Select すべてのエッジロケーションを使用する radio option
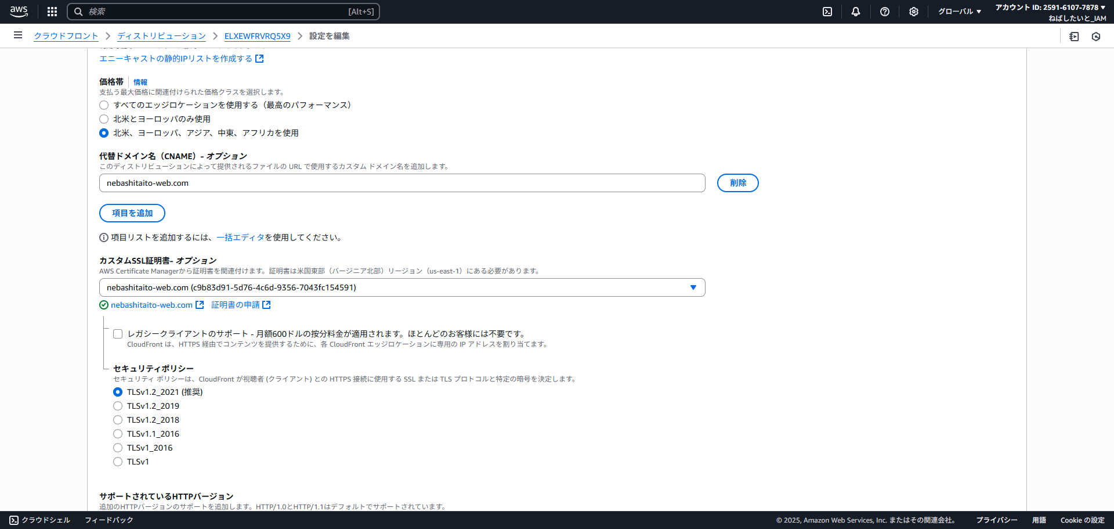The height and width of the screenshot is (529, 1114). pyautogui.click(x=104, y=105)
